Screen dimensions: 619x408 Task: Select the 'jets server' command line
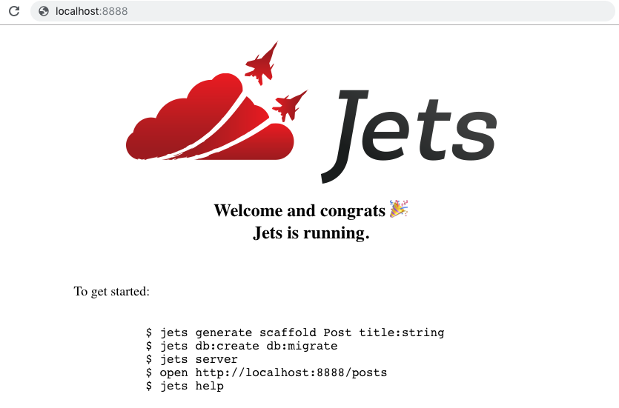click(x=192, y=360)
